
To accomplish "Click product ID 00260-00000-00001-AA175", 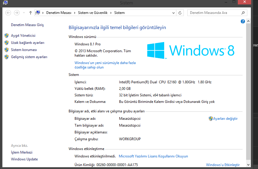I will pos(117,165).
